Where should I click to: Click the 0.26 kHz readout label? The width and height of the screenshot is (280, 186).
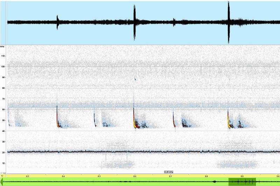pos(169,172)
